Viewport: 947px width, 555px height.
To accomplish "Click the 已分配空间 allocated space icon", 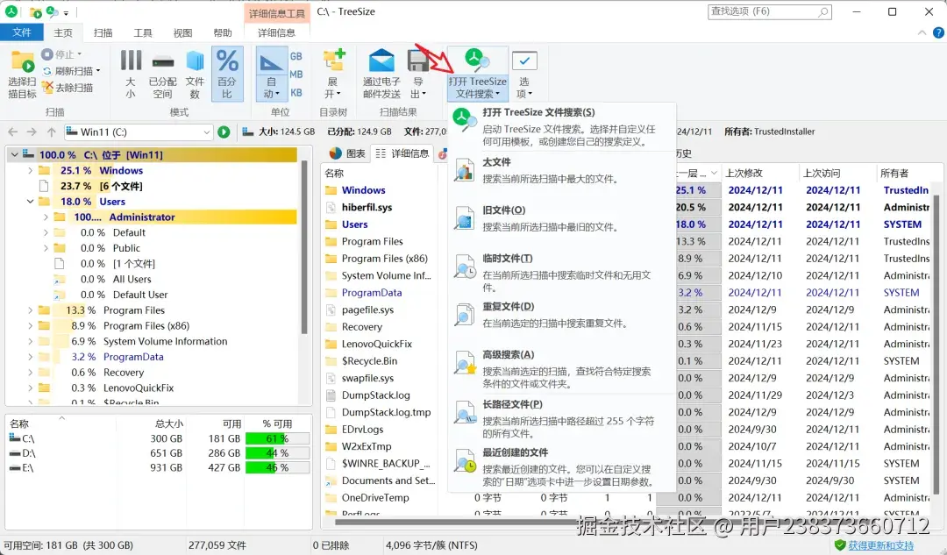I will point(162,72).
